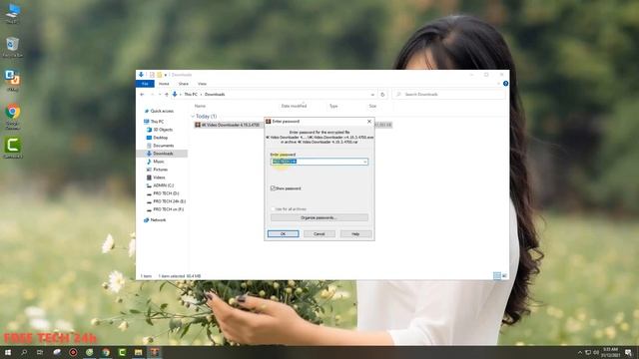Open File Explorer from the taskbar
The image size is (639, 359).
(138, 352)
